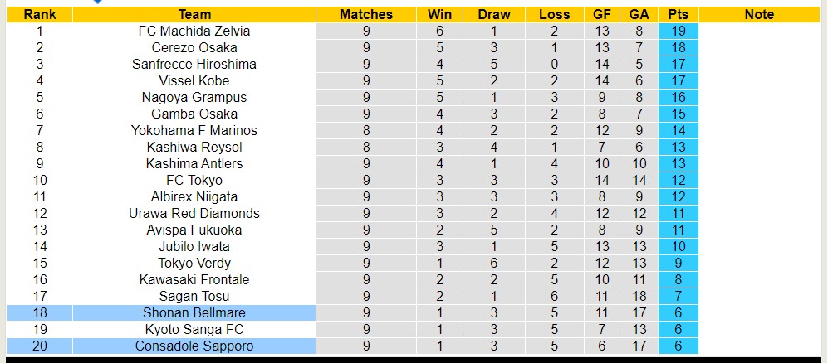
Task: Select highlighted Shonan Bellmare team cell
Action: pyautogui.click(x=194, y=312)
